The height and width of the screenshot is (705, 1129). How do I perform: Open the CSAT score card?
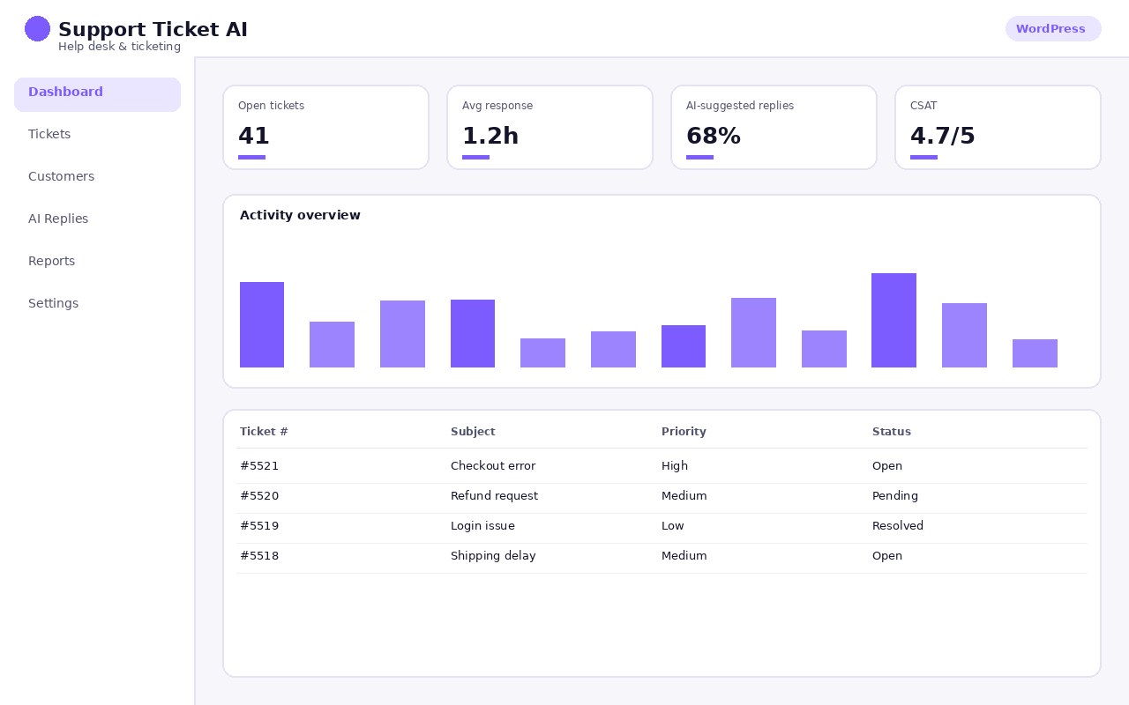pyautogui.click(x=998, y=127)
